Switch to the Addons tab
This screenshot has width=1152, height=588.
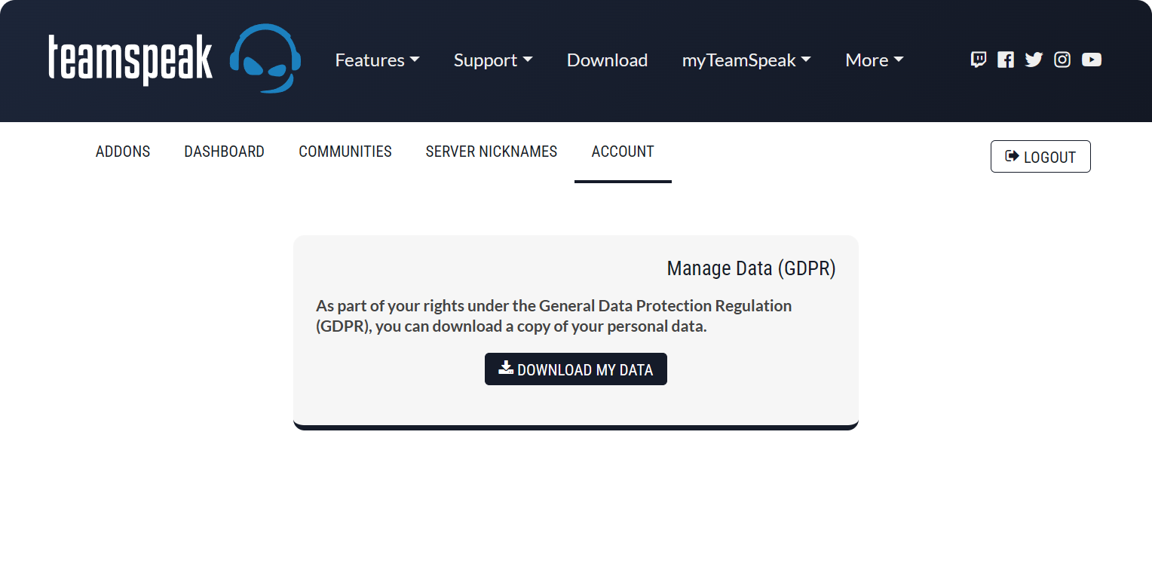click(x=123, y=152)
